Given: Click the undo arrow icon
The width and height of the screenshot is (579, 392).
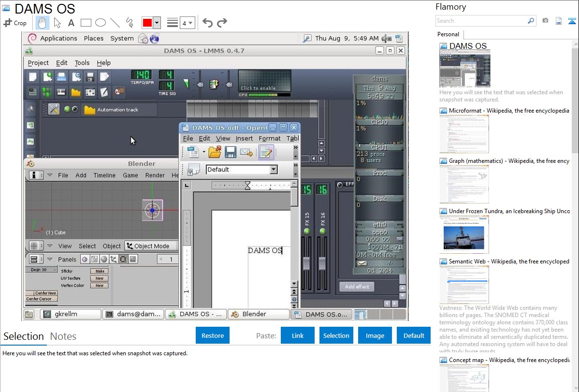Looking at the screenshot, I should 207,23.
